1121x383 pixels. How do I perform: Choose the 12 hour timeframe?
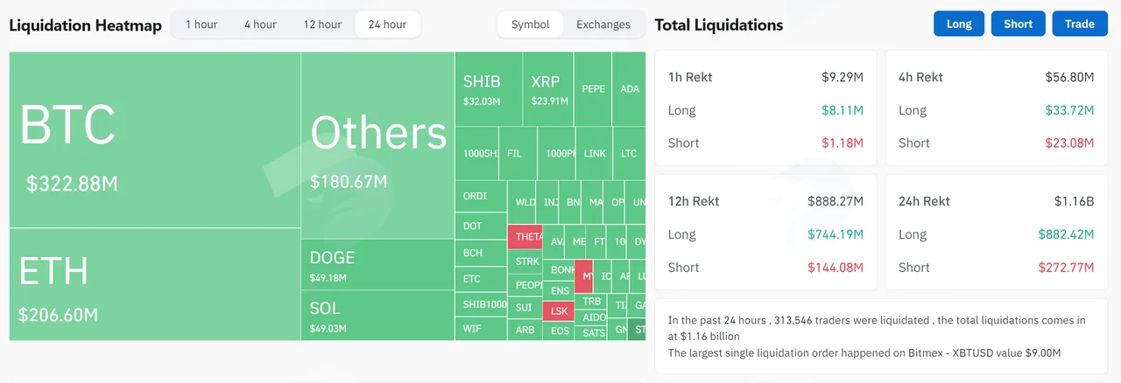[322, 24]
